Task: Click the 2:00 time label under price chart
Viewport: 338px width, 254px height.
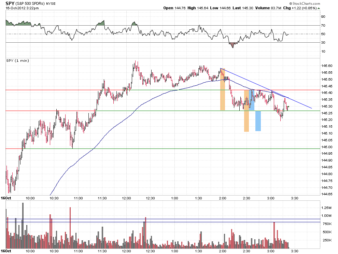Action: (223, 198)
